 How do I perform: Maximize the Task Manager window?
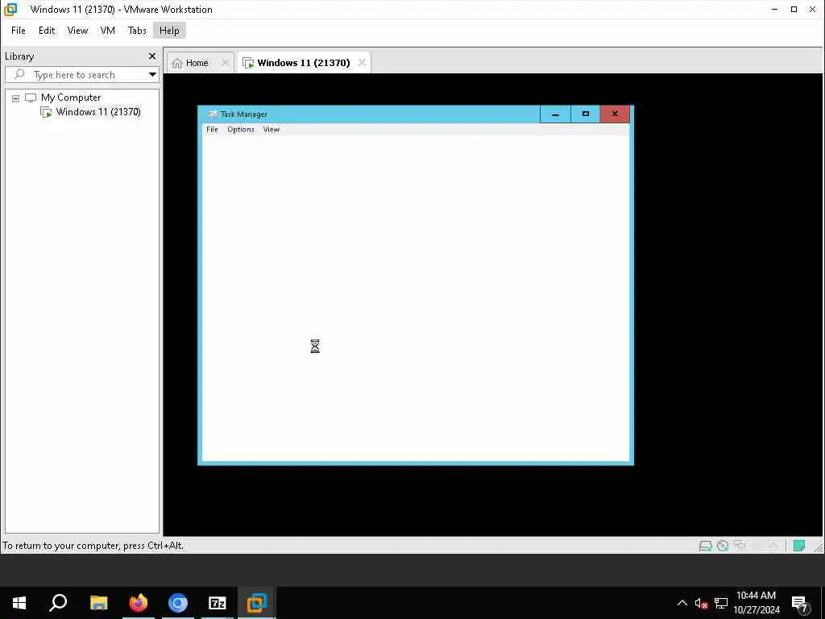[585, 114]
